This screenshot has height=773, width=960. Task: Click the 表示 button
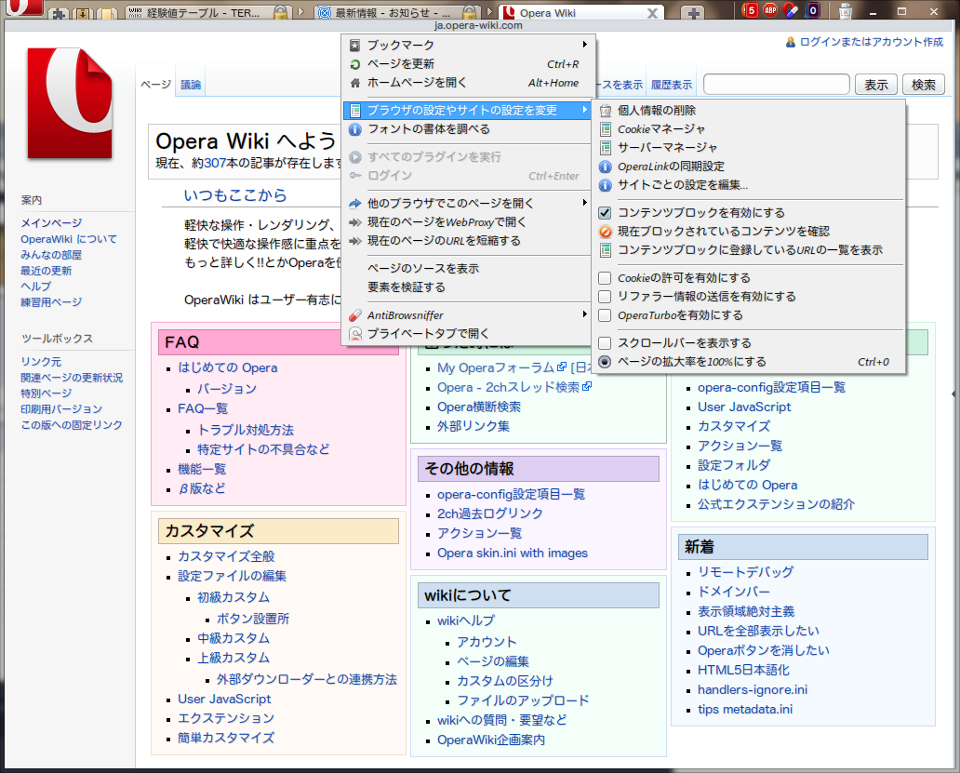pos(876,85)
